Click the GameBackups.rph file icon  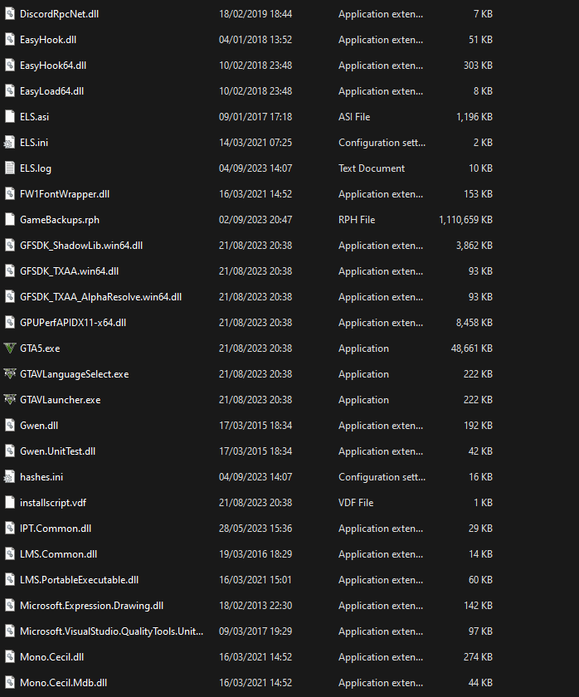click(x=10, y=220)
